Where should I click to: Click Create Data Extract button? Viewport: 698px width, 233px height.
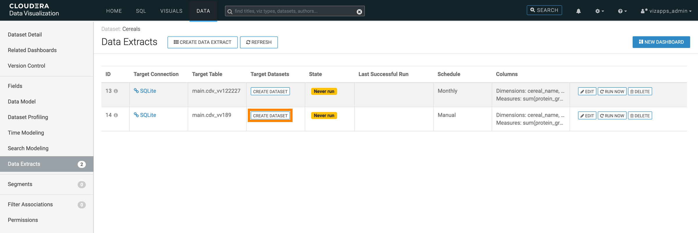(x=202, y=42)
